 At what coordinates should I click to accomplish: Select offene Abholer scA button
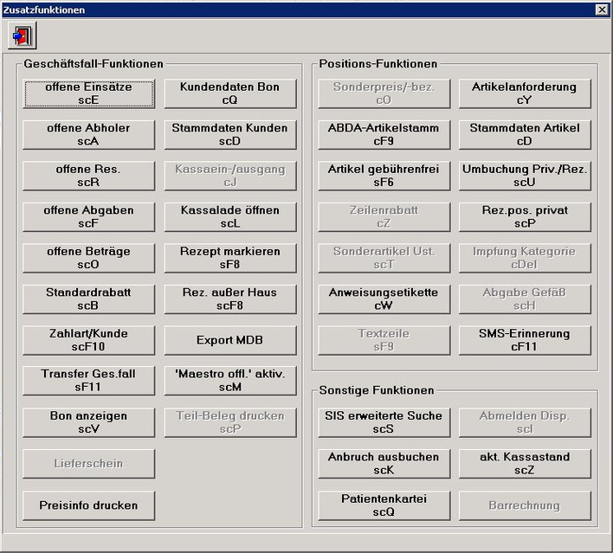88,134
